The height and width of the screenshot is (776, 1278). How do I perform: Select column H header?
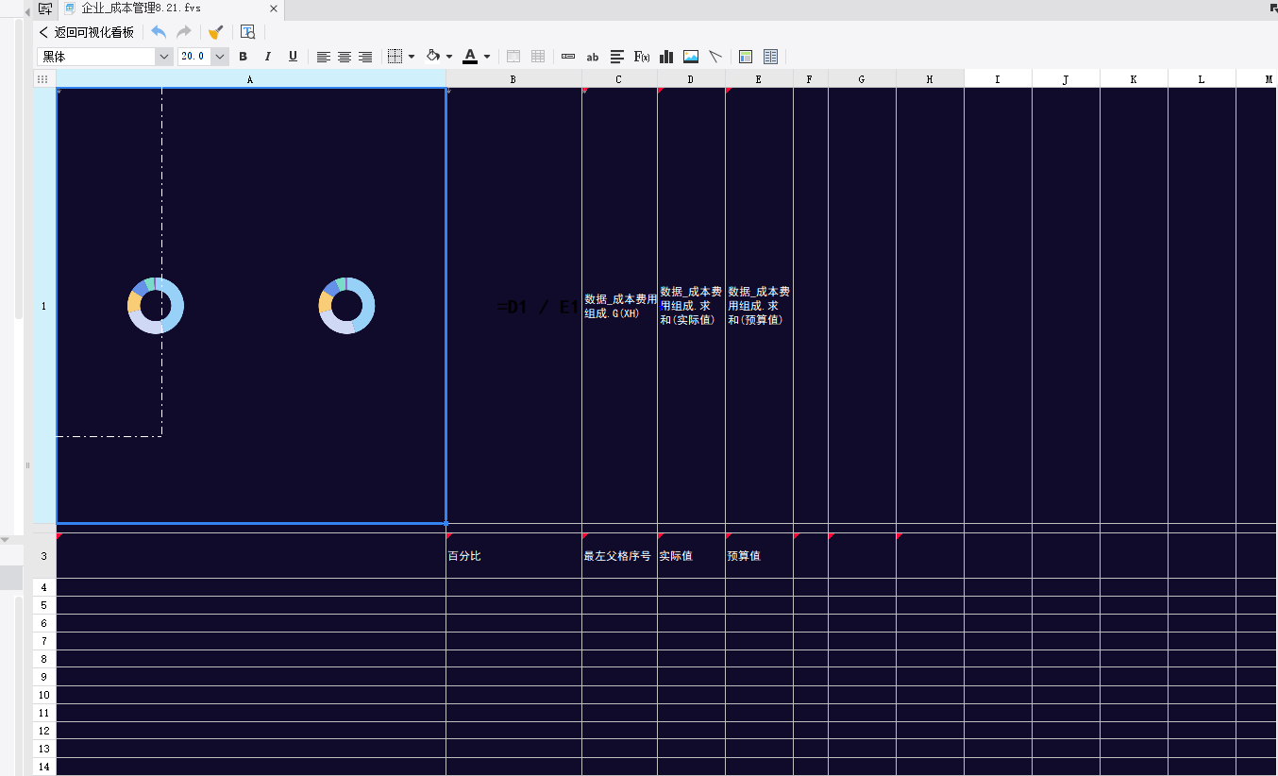(930, 80)
